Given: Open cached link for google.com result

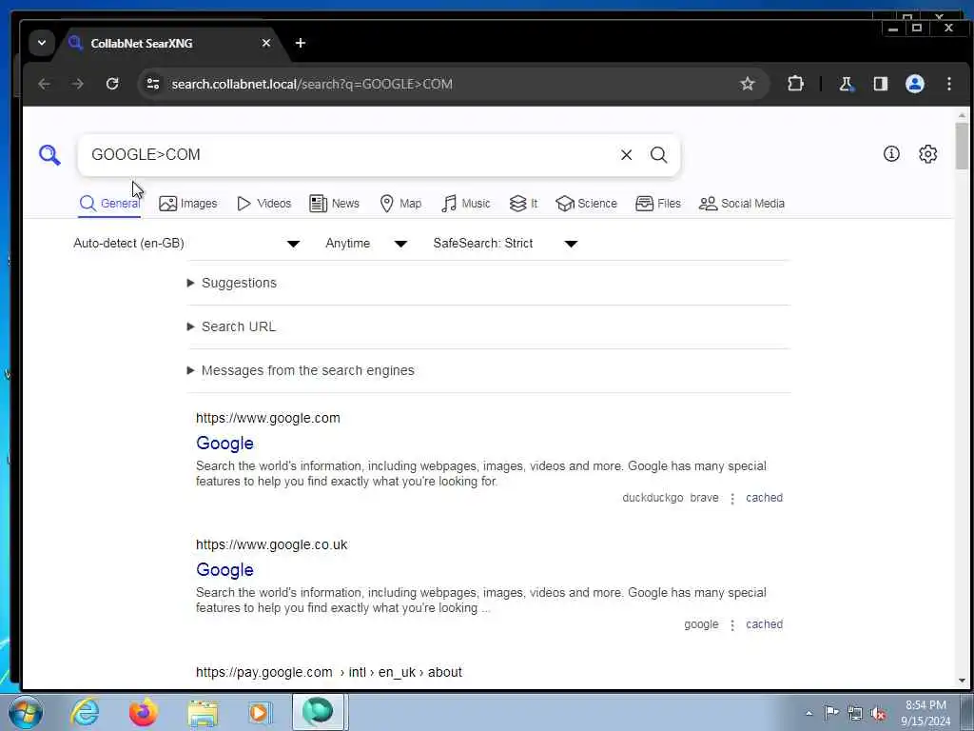Looking at the screenshot, I should (x=764, y=498).
